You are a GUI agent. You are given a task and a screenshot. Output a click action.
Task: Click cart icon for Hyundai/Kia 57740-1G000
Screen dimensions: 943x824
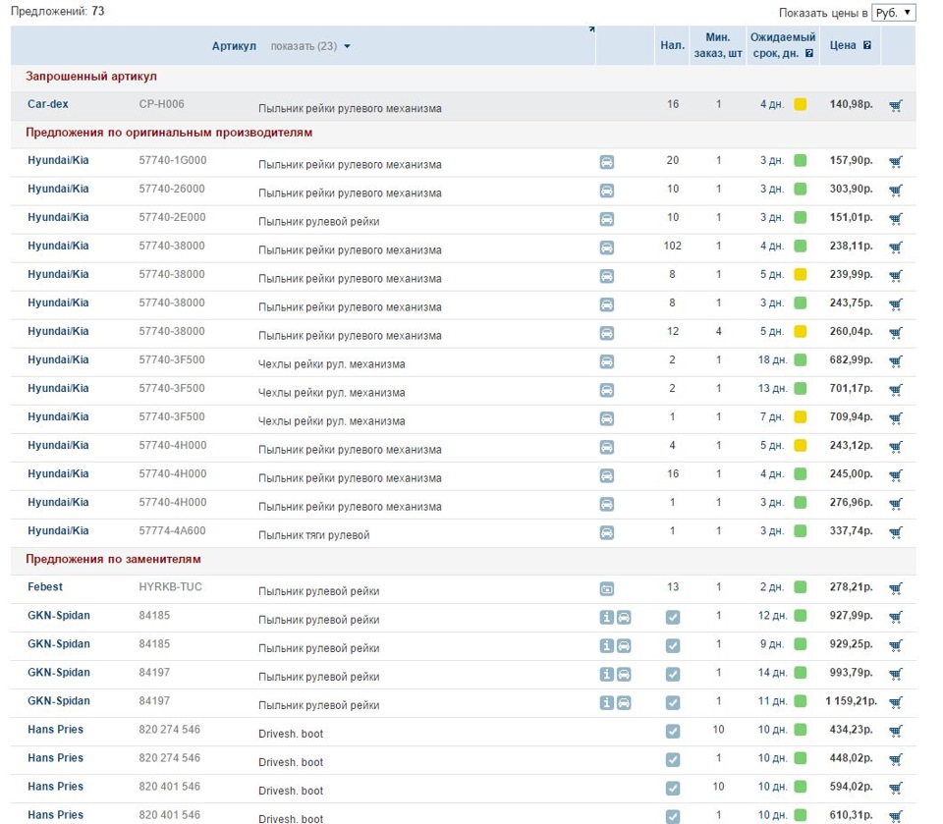click(895, 162)
